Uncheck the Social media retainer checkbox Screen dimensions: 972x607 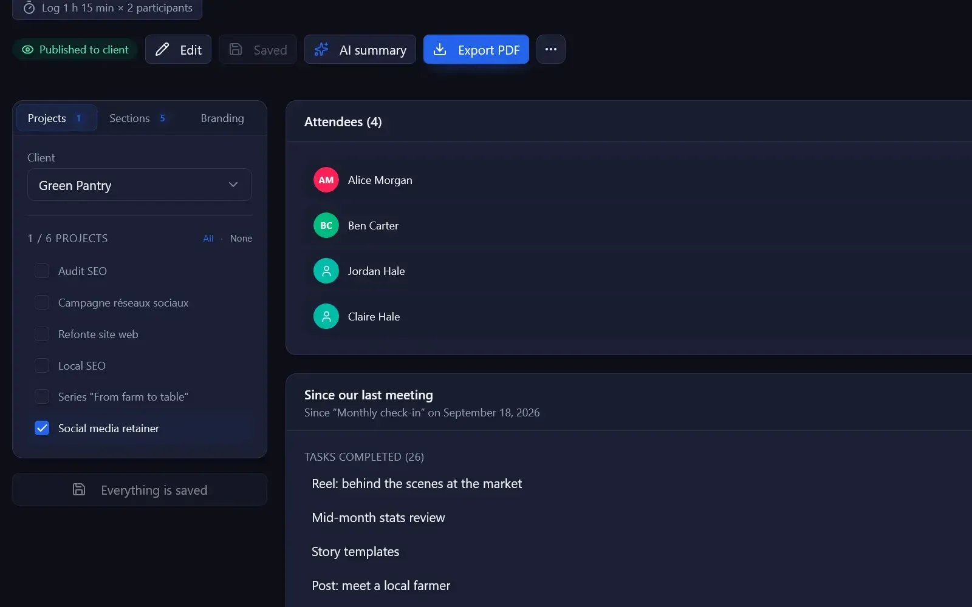point(42,428)
